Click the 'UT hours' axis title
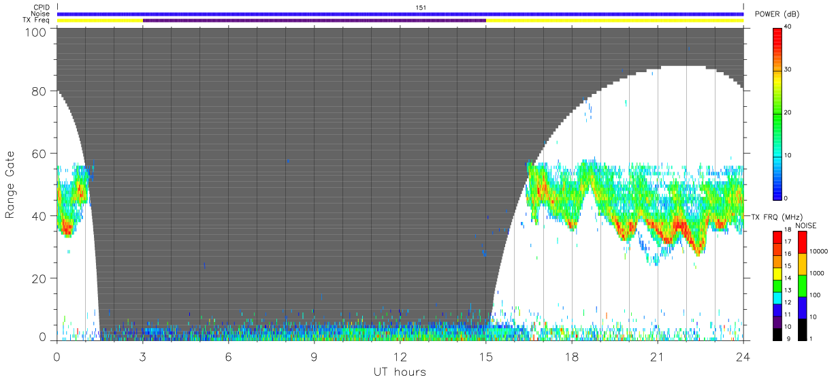 click(400, 372)
